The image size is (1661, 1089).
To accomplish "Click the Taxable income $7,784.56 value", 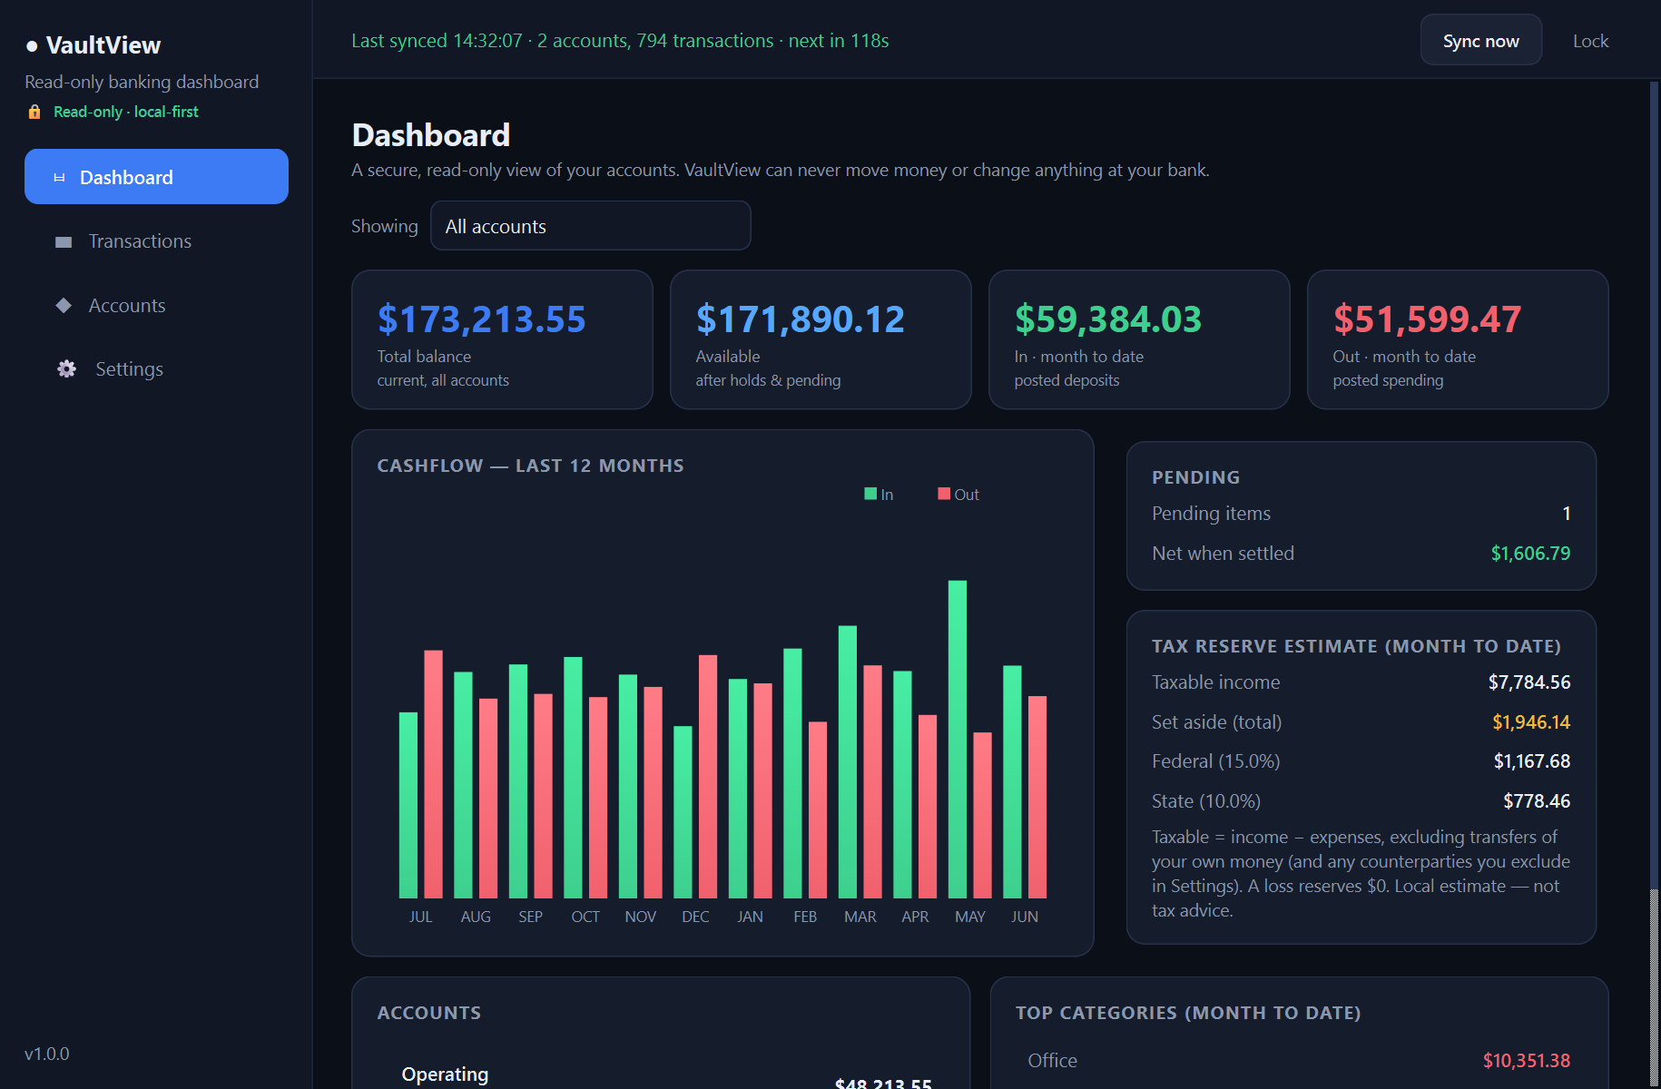I will 1528,682.
